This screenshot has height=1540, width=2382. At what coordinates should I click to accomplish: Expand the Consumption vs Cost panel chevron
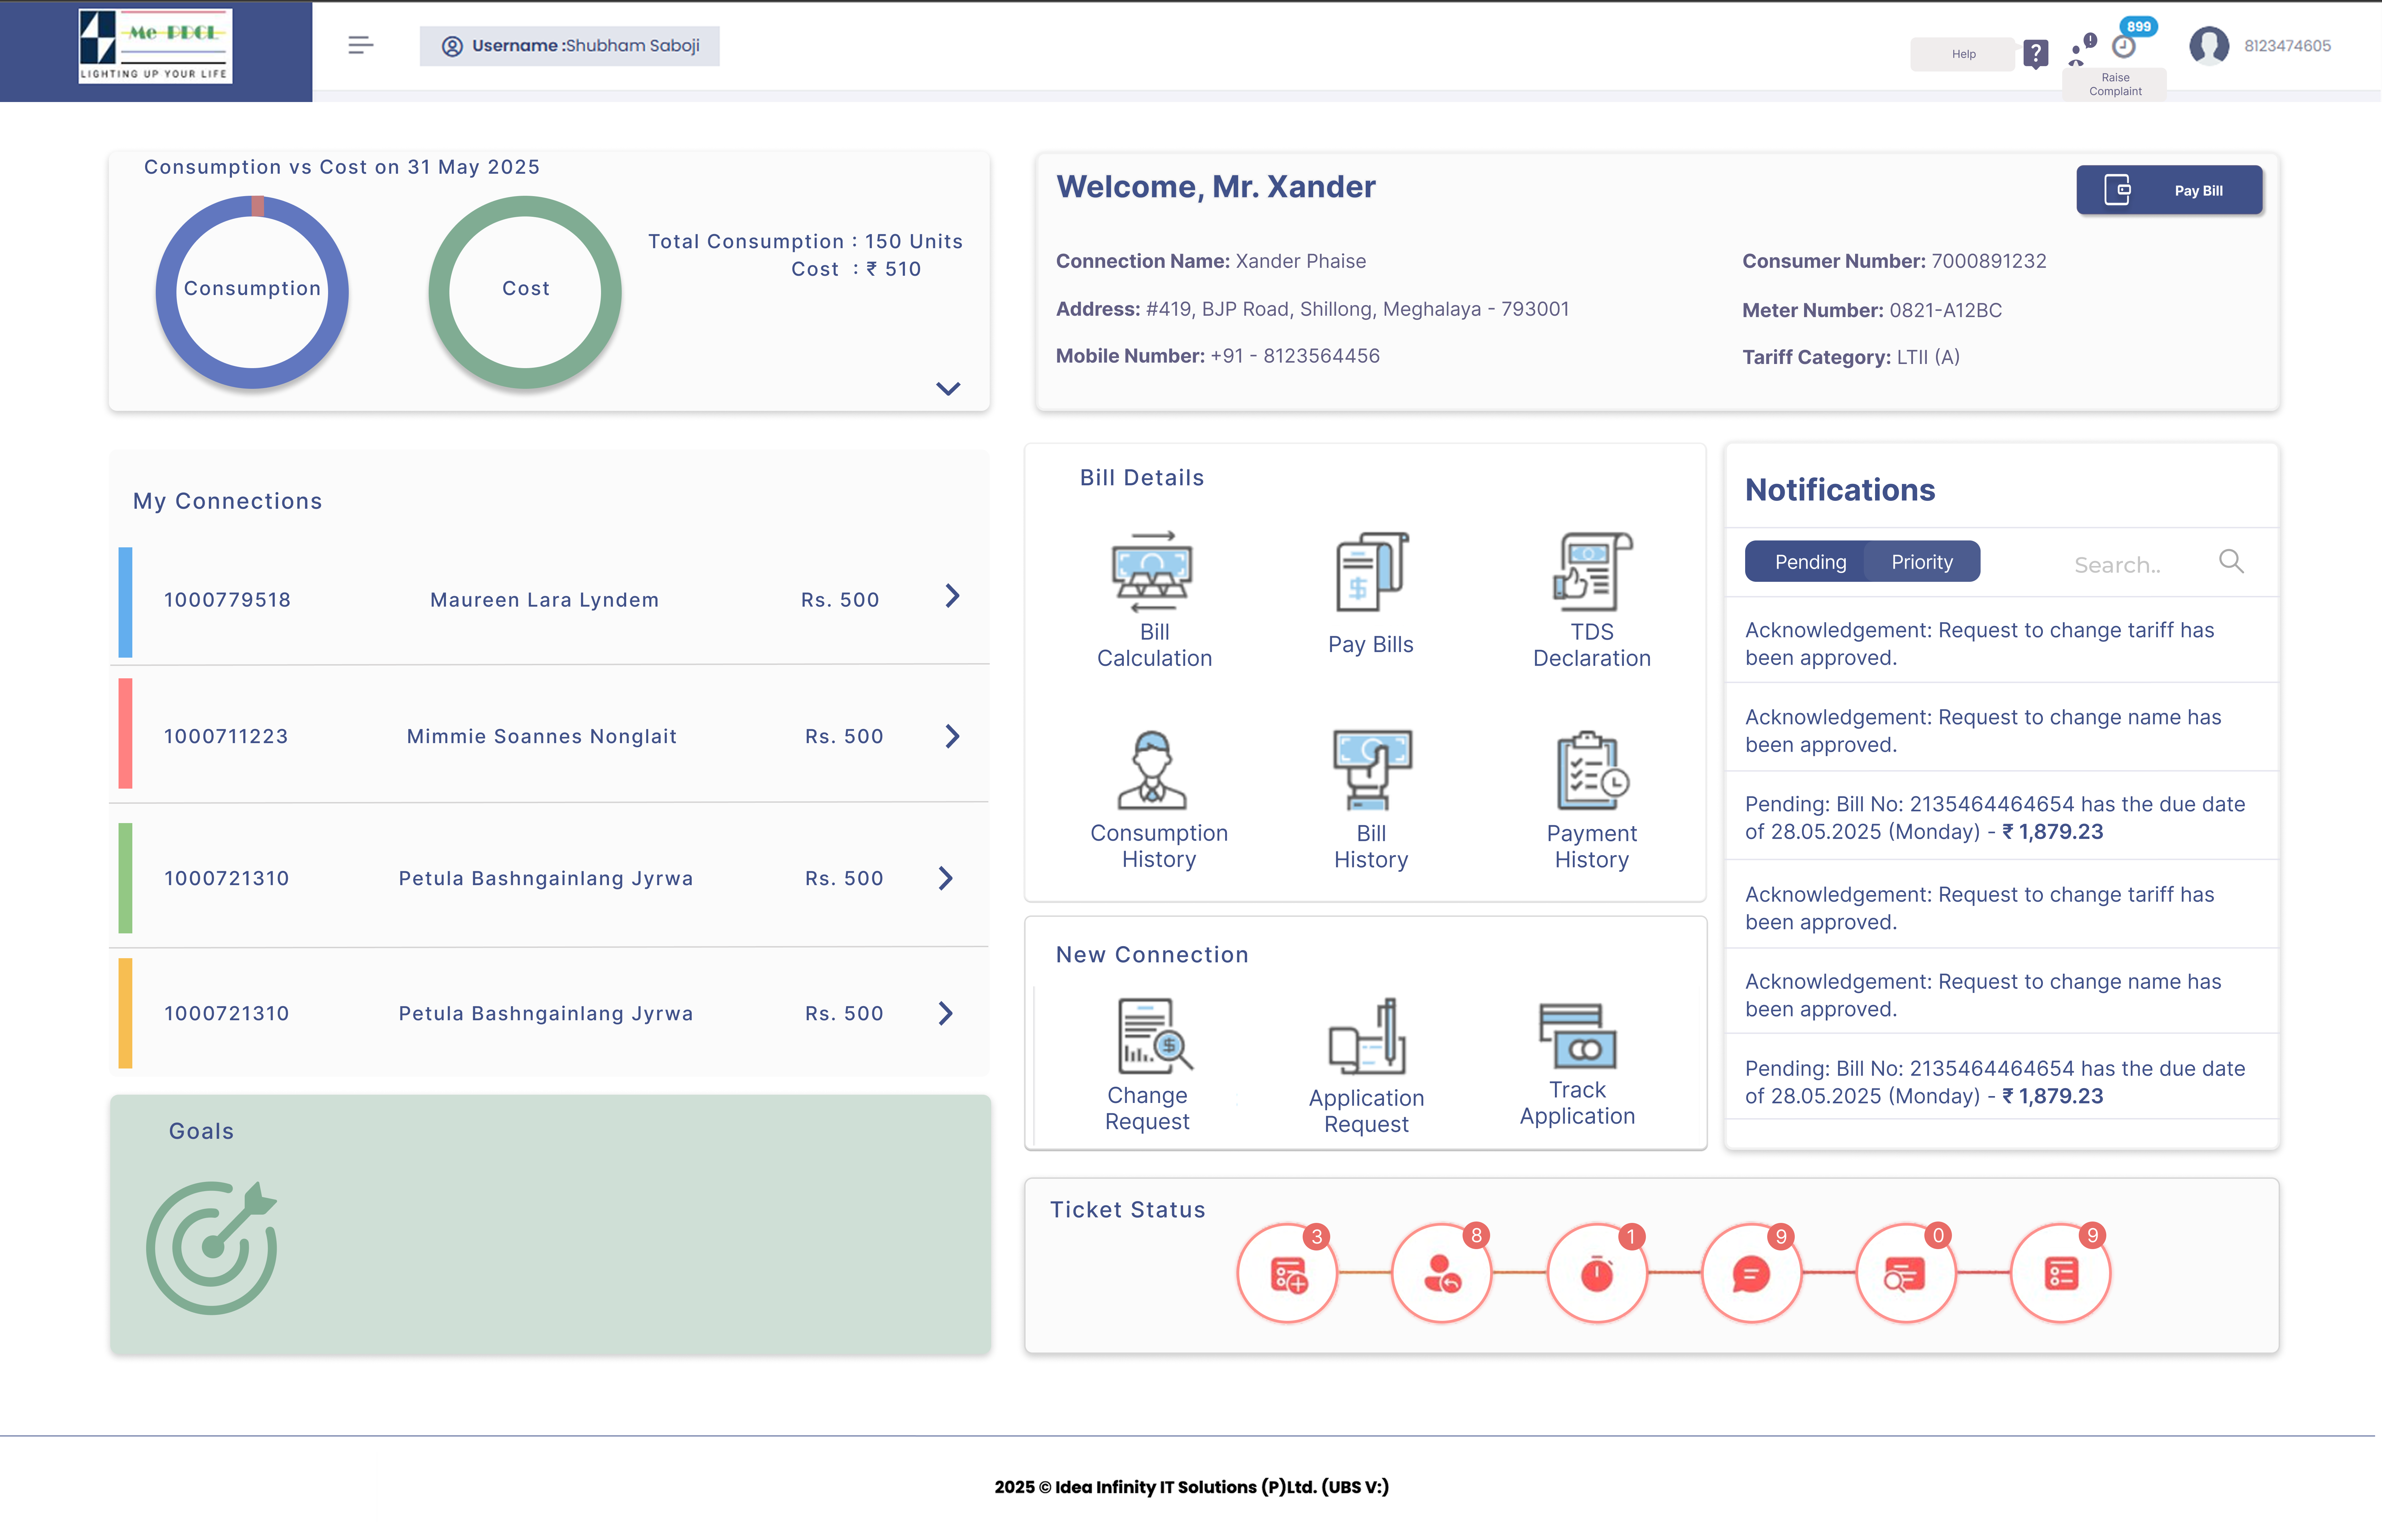point(948,388)
